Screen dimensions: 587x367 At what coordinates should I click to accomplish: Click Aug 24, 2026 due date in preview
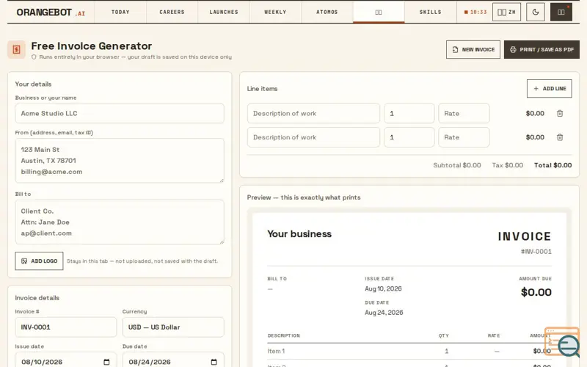384,313
